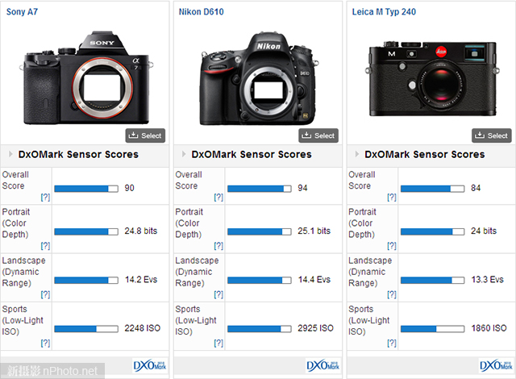Open help [?] for Leica M Overall Score
Image resolution: width=516 pixels, height=379 pixels.
tap(392, 197)
